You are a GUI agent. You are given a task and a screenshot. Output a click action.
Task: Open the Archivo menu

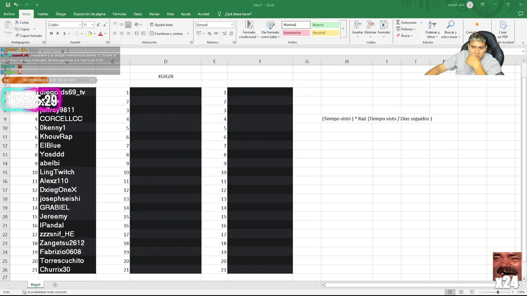[x=9, y=14]
